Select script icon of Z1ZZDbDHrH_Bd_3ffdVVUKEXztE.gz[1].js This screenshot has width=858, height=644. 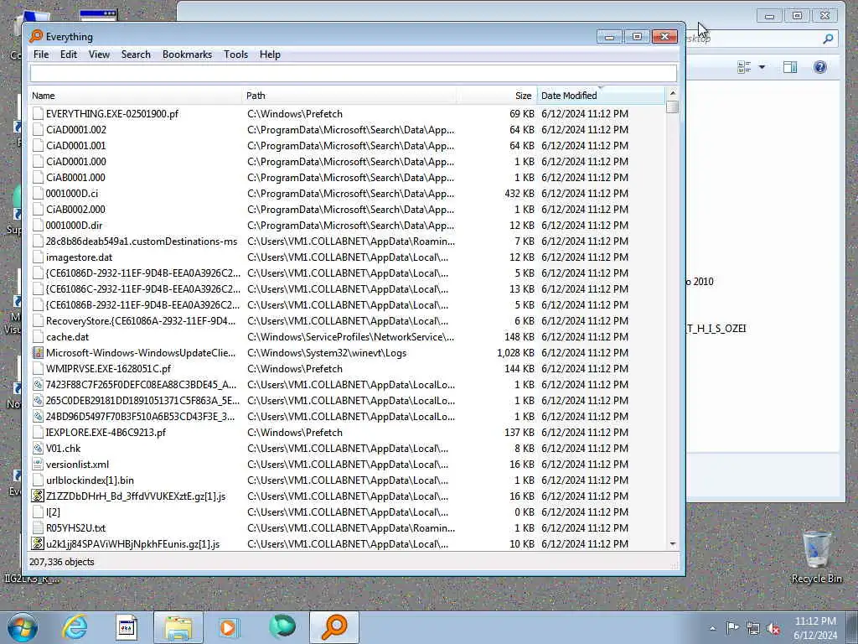point(38,496)
